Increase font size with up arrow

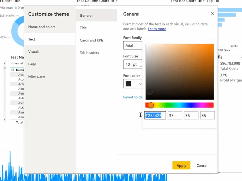141,62
